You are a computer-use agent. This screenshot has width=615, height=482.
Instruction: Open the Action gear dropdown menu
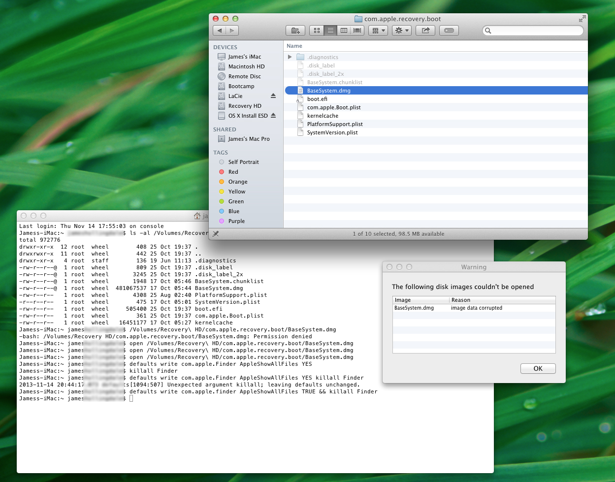coord(402,31)
